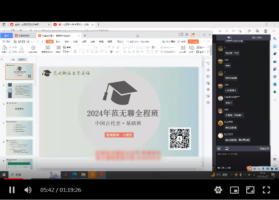The width and height of the screenshot is (279, 200).
Task: Toggle superscript formatting
Action: click(x=102, y=52)
